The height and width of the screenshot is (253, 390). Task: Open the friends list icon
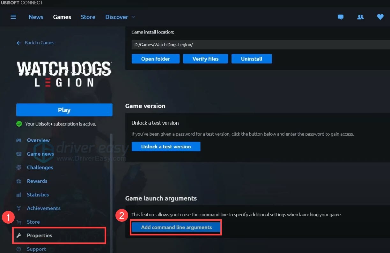tap(360, 17)
